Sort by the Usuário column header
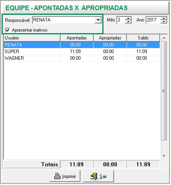This screenshot has height=185, width=171. click(32, 38)
